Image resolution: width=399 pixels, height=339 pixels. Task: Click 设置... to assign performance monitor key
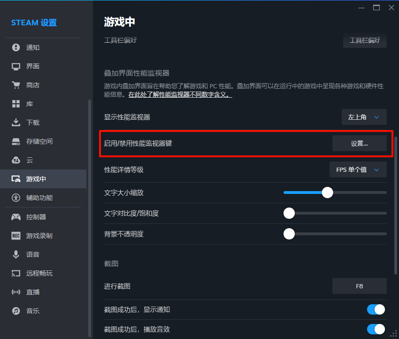[x=359, y=144]
